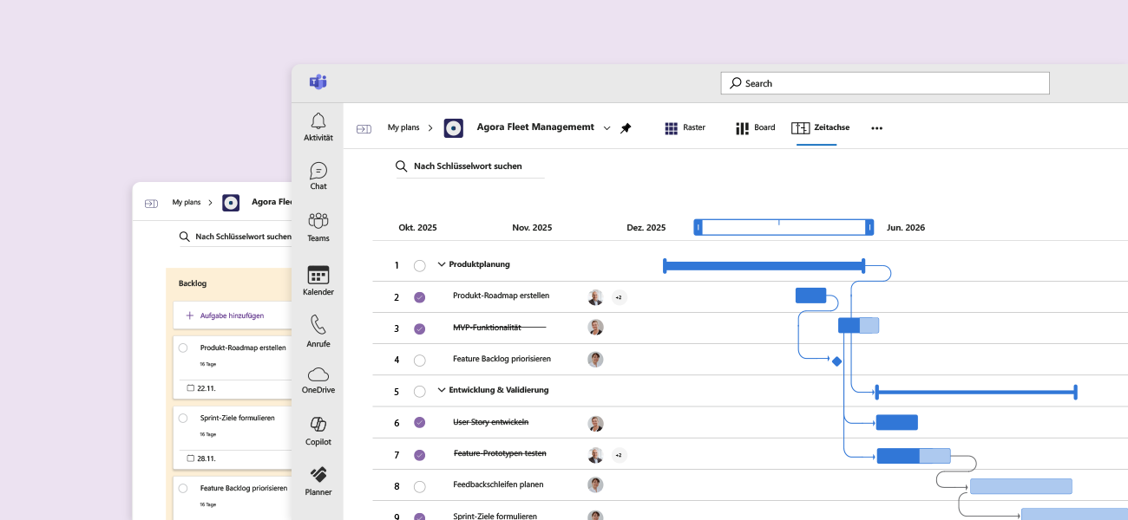1128x520 pixels.
Task: Pin the Agora Fleet Management plan
Action: (626, 128)
